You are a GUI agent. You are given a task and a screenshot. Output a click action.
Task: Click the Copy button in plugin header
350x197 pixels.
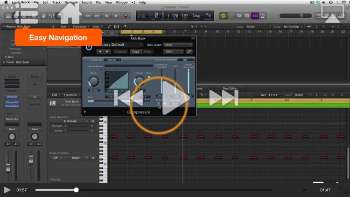(x=135, y=52)
